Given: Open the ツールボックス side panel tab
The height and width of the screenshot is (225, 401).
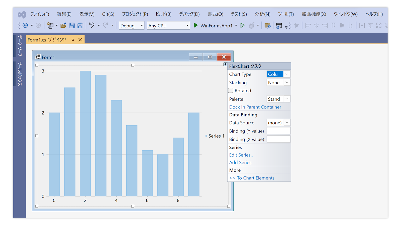Looking at the screenshot, I should point(19,74).
